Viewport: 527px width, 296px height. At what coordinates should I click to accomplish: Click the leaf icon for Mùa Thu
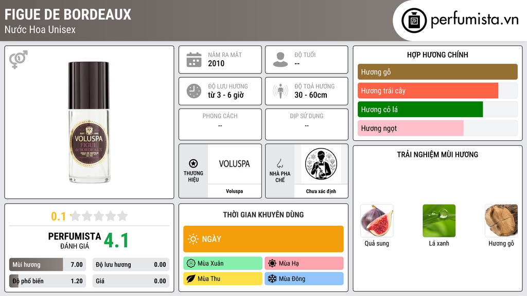click(x=191, y=279)
